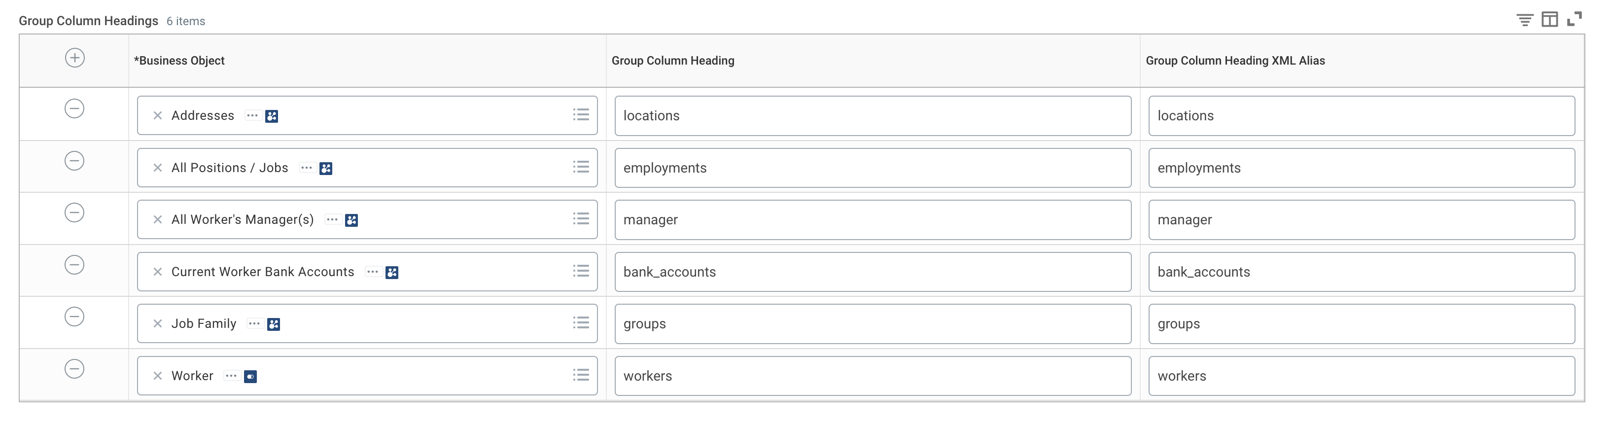Viewport: 1611px width, 425px height.
Task: Expand table to fullscreen view
Action: [x=1574, y=19]
